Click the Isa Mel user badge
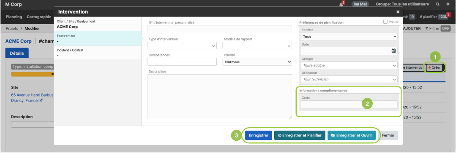456x153 pixels. pyautogui.click(x=360, y=4)
